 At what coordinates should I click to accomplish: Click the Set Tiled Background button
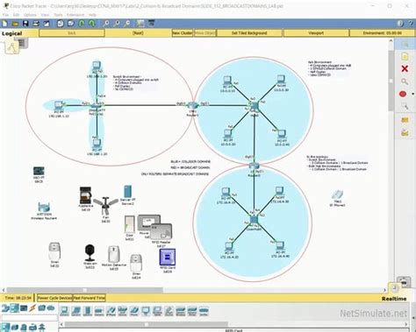coord(249,33)
